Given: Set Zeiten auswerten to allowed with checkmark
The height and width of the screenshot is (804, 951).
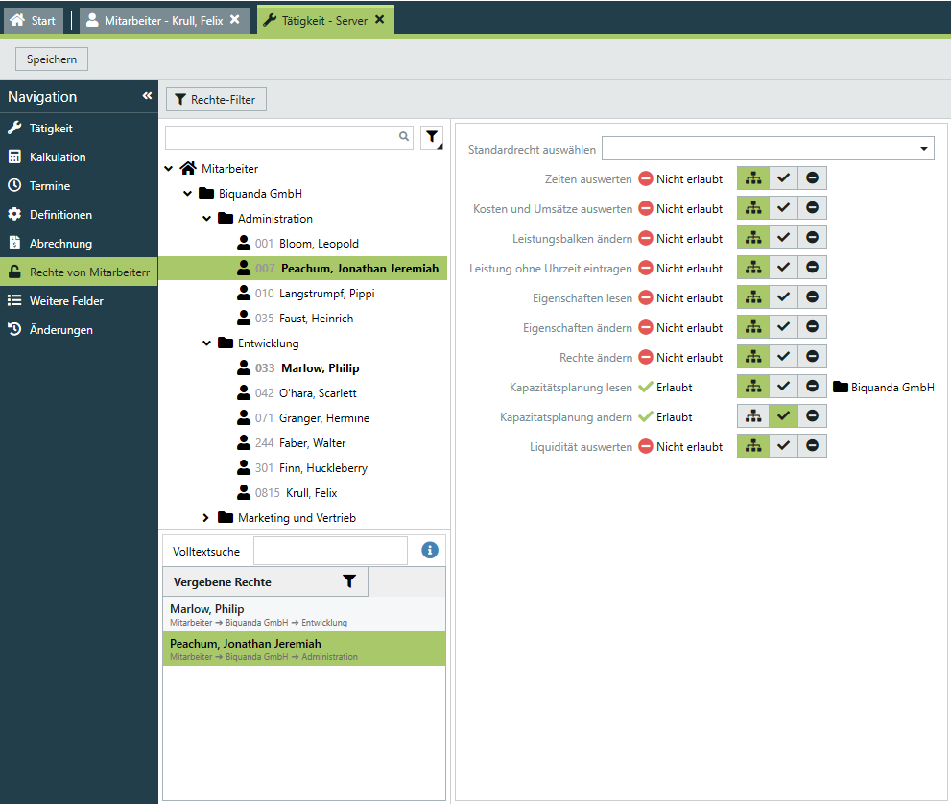Looking at the screenshot, I should pos(784,178).
